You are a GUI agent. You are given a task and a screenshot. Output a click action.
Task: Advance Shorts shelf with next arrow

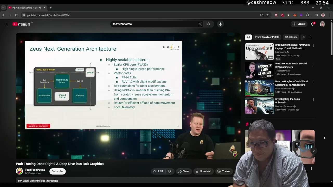314,151
